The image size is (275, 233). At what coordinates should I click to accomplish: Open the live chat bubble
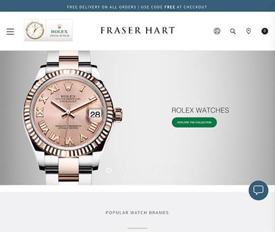tap(259, 190)
